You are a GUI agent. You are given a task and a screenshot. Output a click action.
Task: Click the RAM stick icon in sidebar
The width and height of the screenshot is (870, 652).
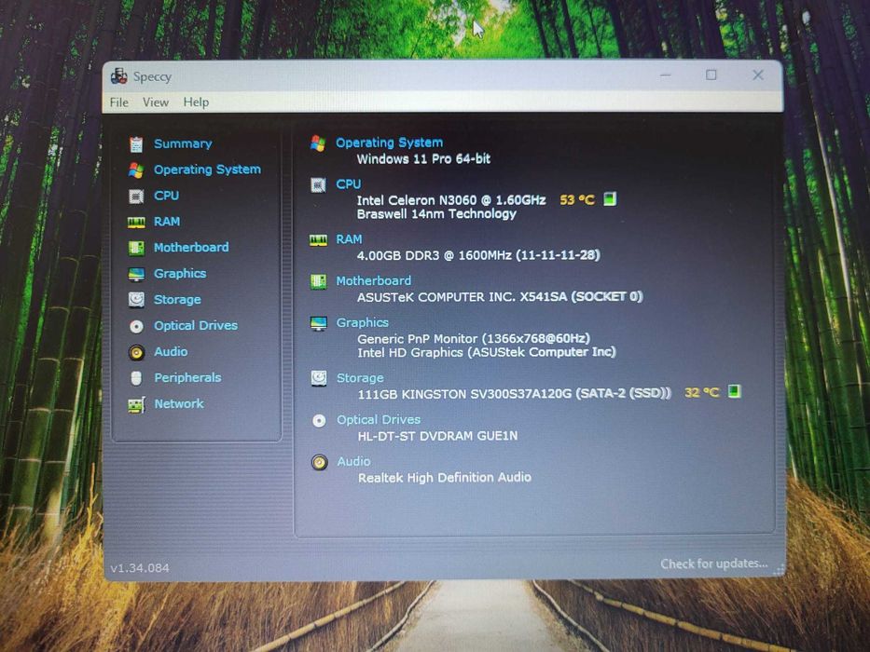[136, 222]
